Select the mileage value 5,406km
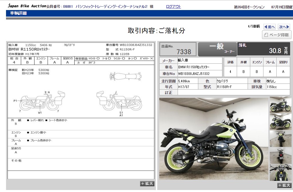Image resolution: width=293 pixels, height=192 pixels. pyautogui.click(x=184, y=81)
